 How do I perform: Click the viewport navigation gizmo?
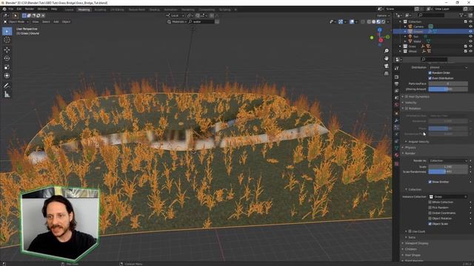pyautogui.click(x=380, y=38)
